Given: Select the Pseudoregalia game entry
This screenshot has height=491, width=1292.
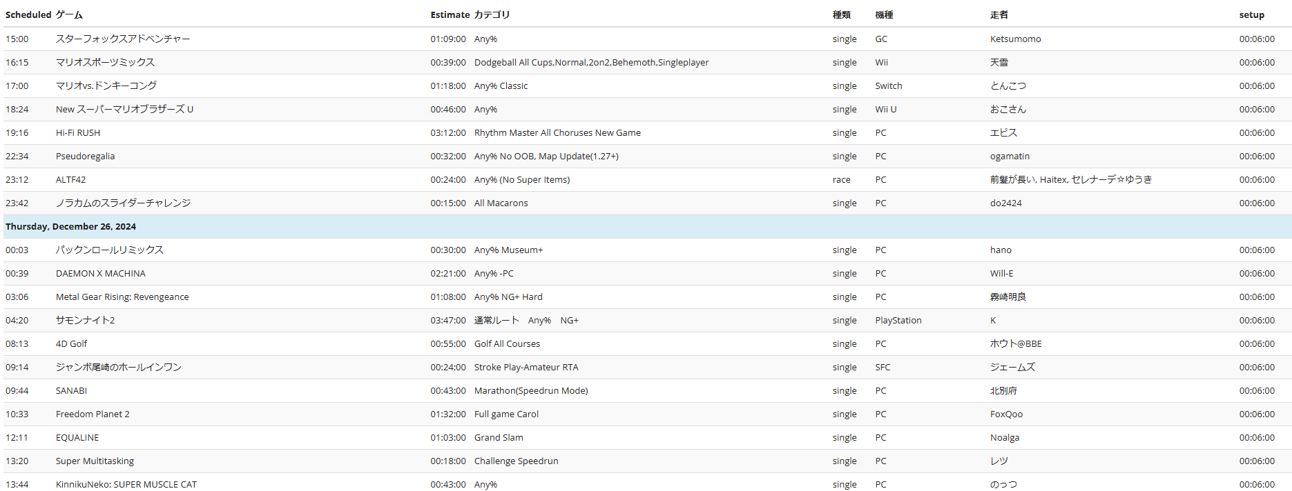Looking at the screenshot, I should coord(86,157).
